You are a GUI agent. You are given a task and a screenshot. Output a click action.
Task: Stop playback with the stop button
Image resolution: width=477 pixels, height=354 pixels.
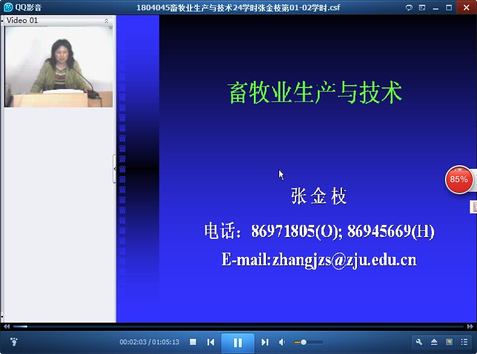(x=193, y=342)
